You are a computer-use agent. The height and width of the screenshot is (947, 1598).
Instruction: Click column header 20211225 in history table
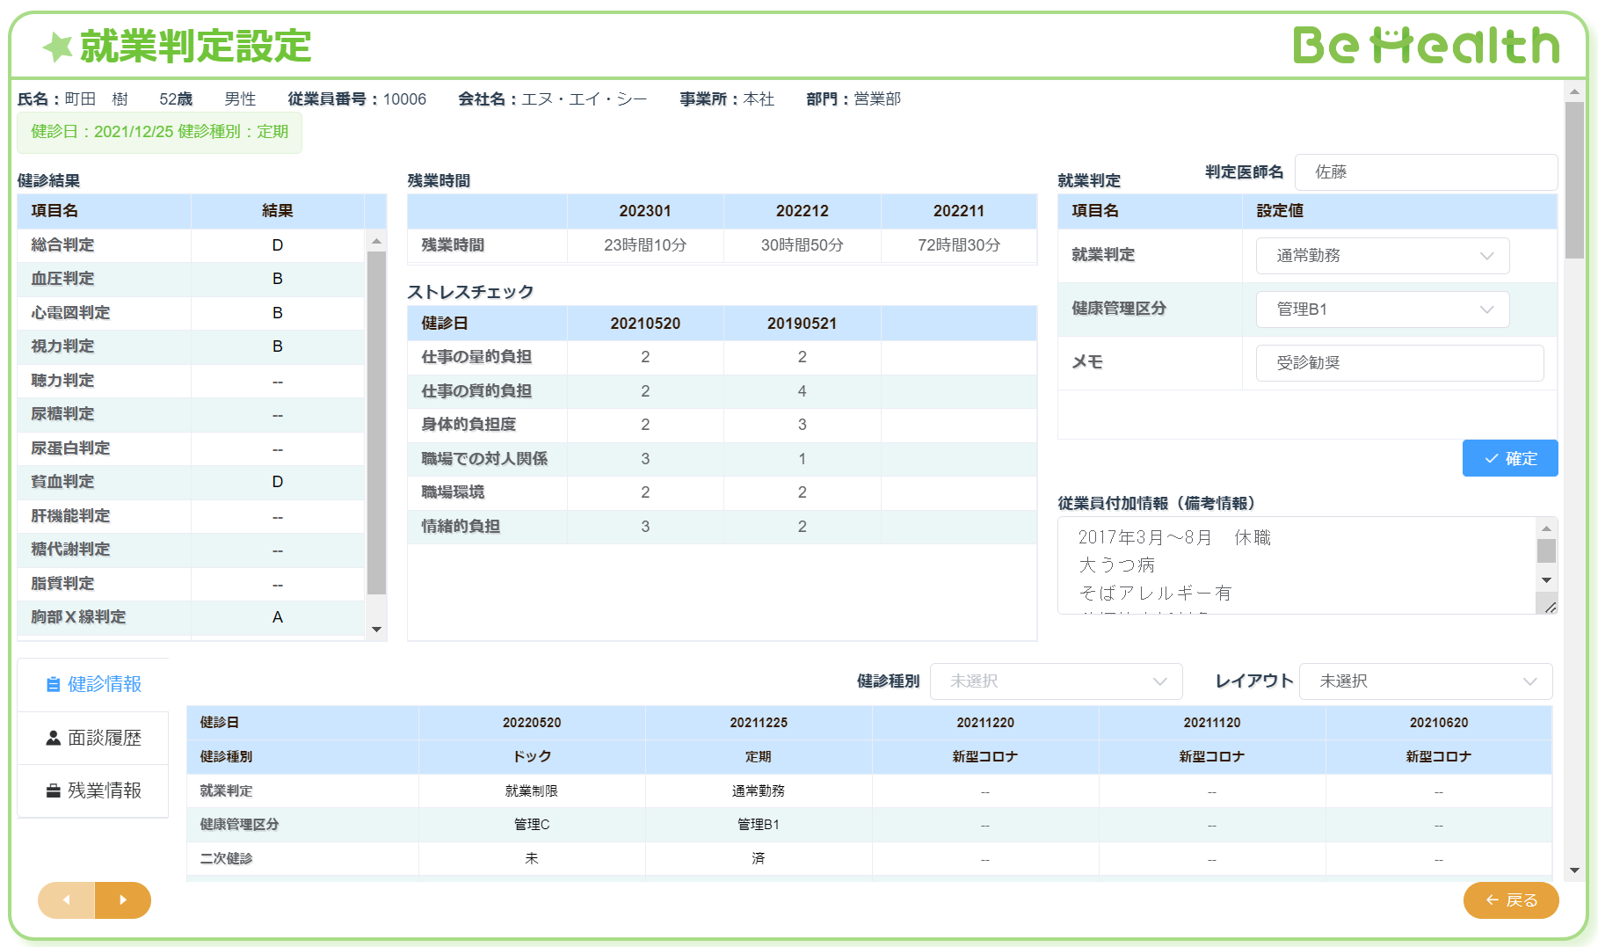coord(759,723)
